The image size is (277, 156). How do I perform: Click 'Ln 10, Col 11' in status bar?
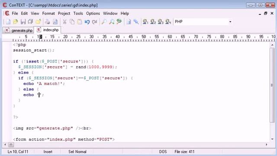click(x=18, y=152)
